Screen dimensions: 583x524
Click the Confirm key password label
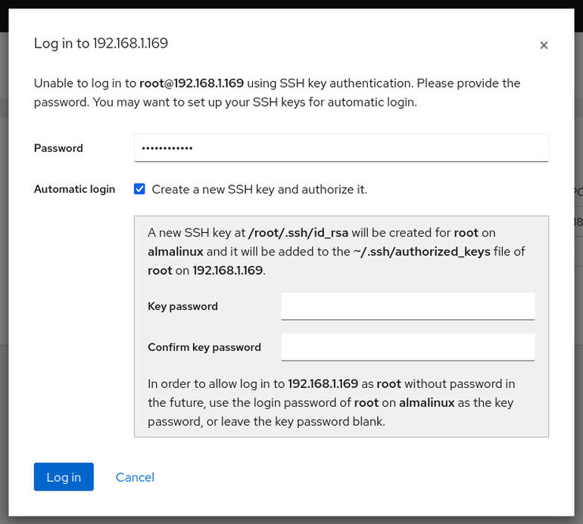pyautogui.click(x=204, y=347)
